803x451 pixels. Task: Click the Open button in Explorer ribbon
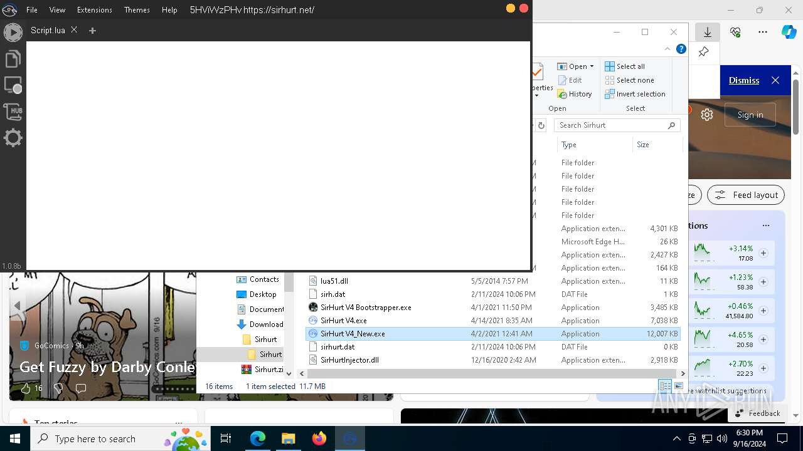572,66
